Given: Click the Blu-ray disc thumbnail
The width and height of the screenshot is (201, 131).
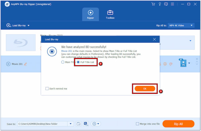Looking at the screenshot, I should 21,43.
